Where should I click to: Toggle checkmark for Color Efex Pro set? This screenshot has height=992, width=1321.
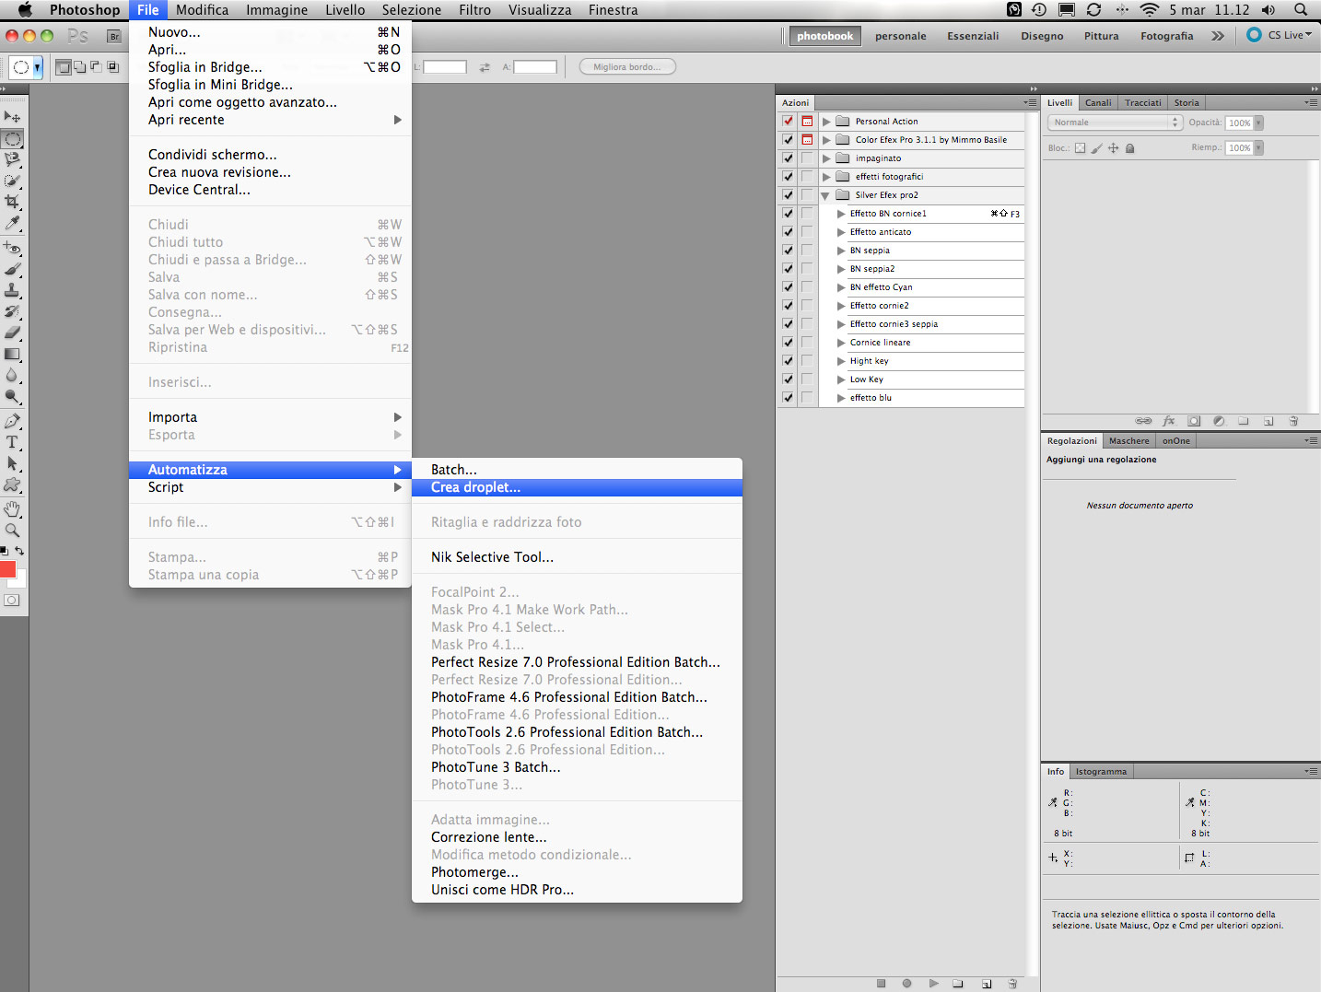tap(788, 139)
